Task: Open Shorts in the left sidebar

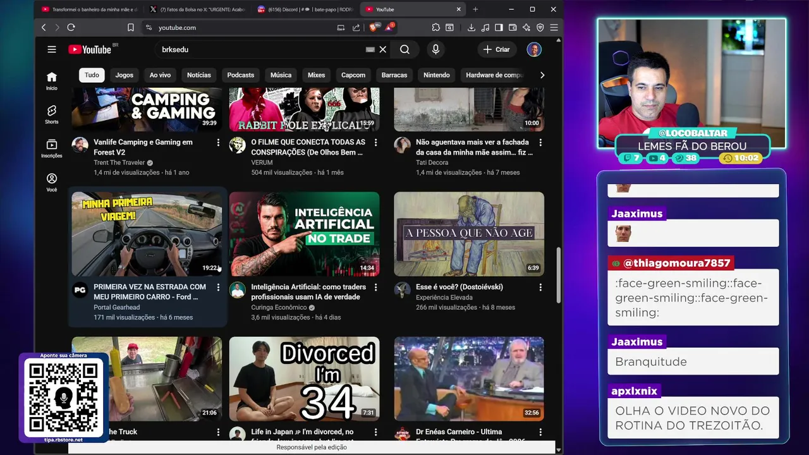Action: 52,114
